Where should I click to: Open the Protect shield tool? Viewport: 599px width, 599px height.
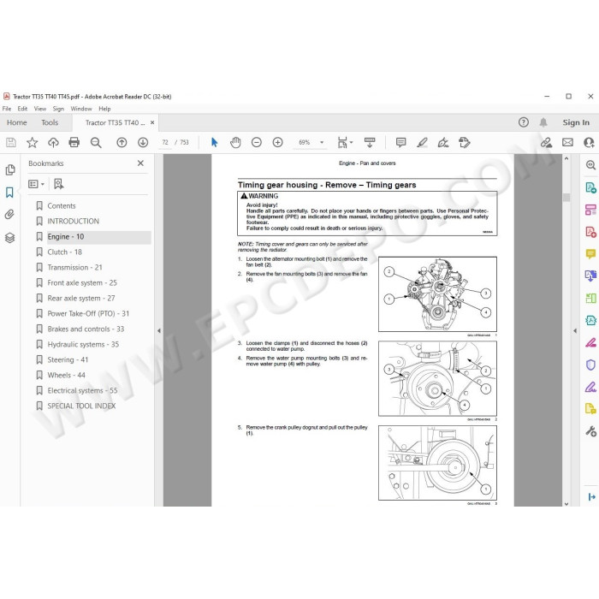[x=590, y=365]
